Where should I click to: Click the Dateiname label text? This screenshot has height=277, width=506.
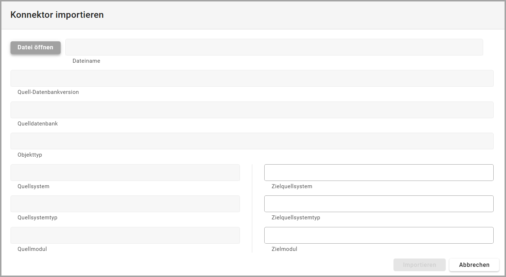click(86, 61)
